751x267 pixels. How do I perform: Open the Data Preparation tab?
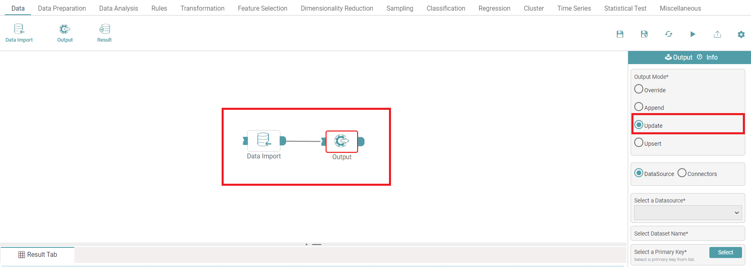(62, 8)
